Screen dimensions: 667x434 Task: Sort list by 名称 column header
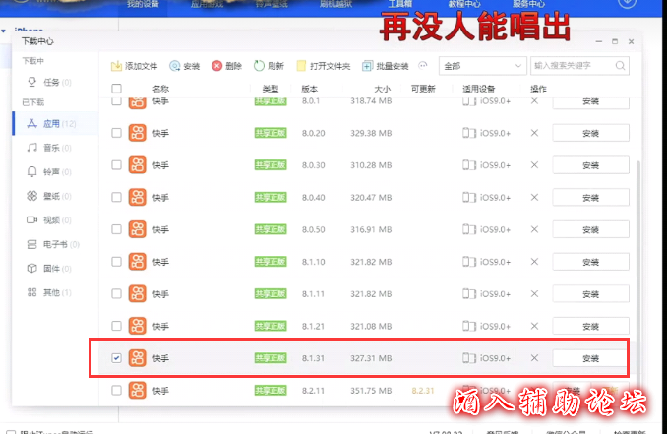160,89
